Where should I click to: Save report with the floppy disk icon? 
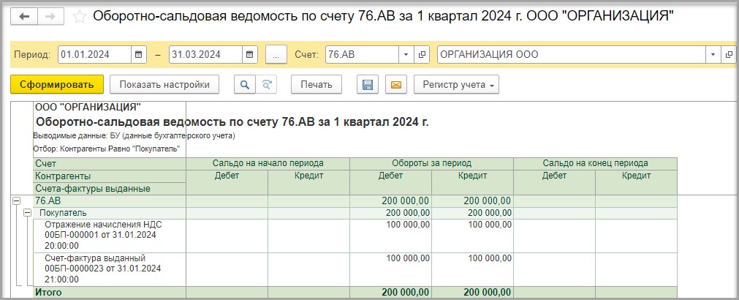coord(367,84)
